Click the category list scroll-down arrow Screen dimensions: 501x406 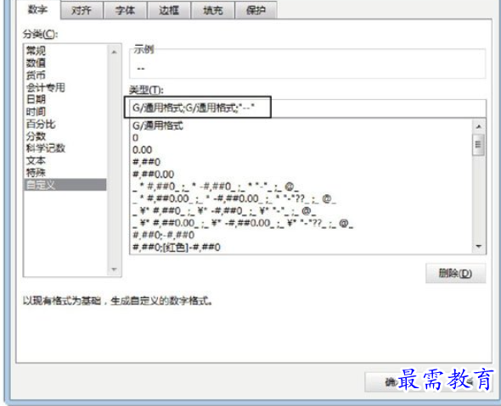pyautogui.click(x=114, y=270)
